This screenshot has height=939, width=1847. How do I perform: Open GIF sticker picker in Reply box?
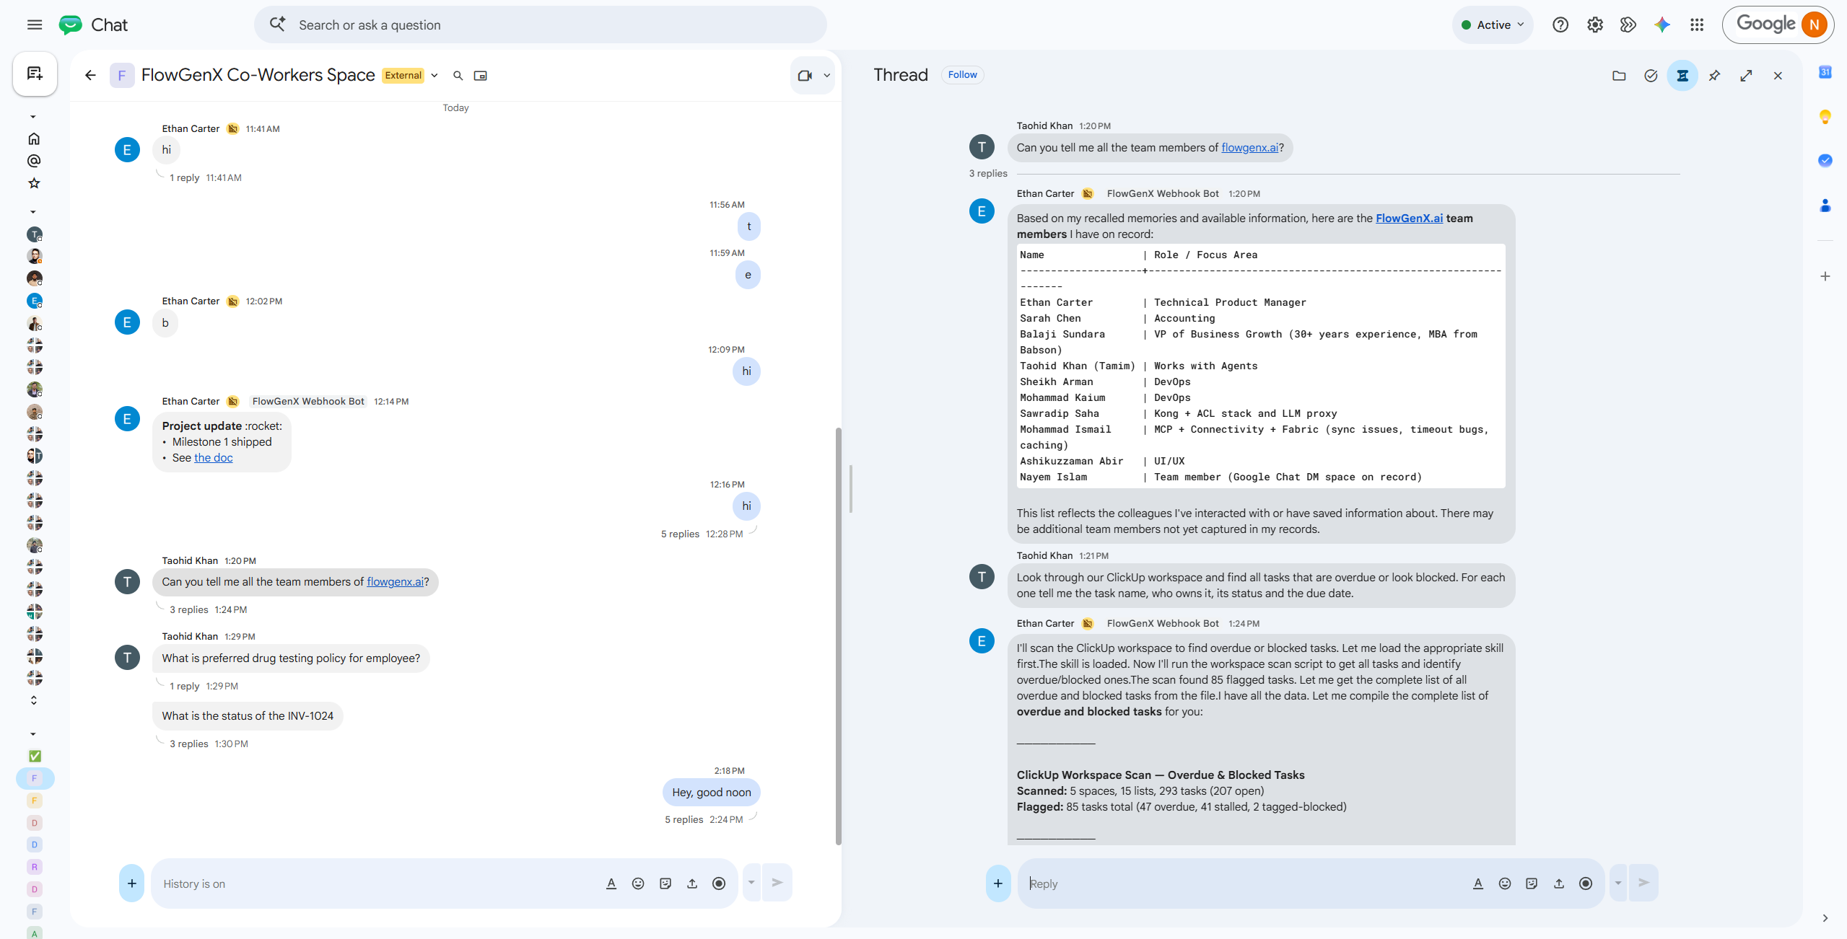coord(1532,883)
